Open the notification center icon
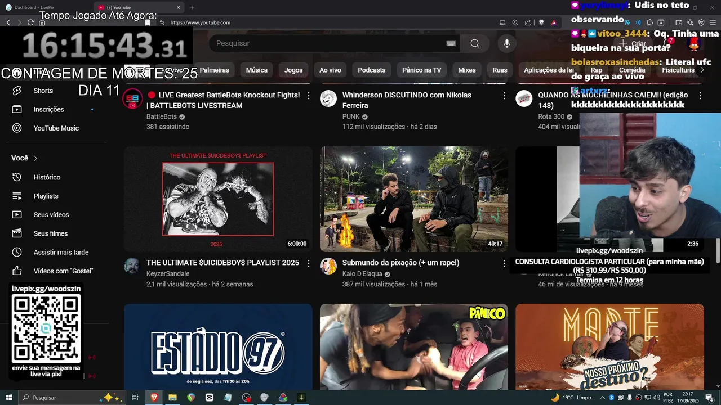The height and width of the screenshot is (405, 721). pos(709,397)
